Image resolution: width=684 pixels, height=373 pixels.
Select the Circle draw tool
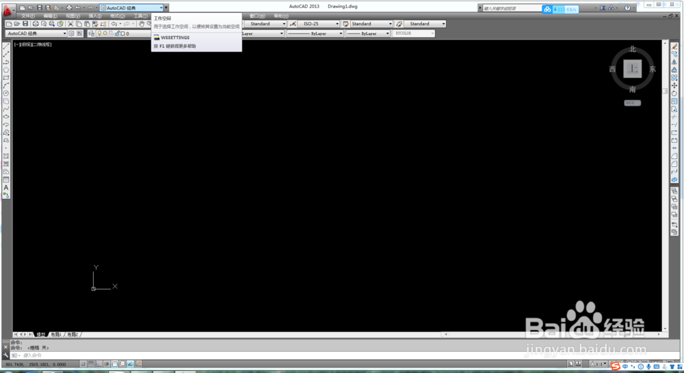pyautogui.click(x=6, y=93)
